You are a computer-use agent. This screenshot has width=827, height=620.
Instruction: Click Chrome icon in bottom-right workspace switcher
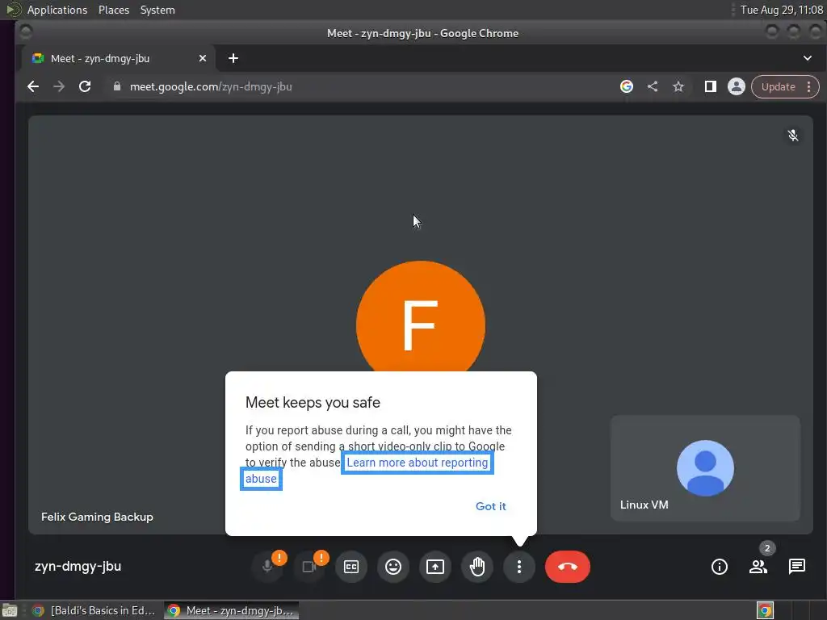(x=765, y=610)
